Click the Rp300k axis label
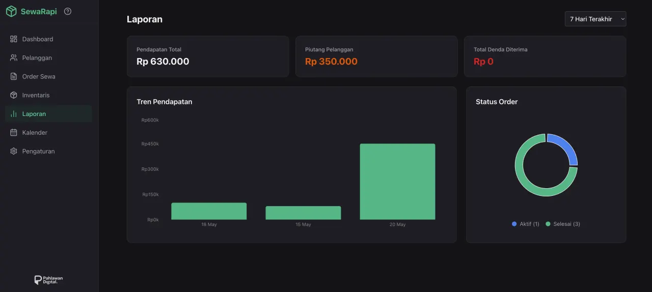 coord(150,169)
